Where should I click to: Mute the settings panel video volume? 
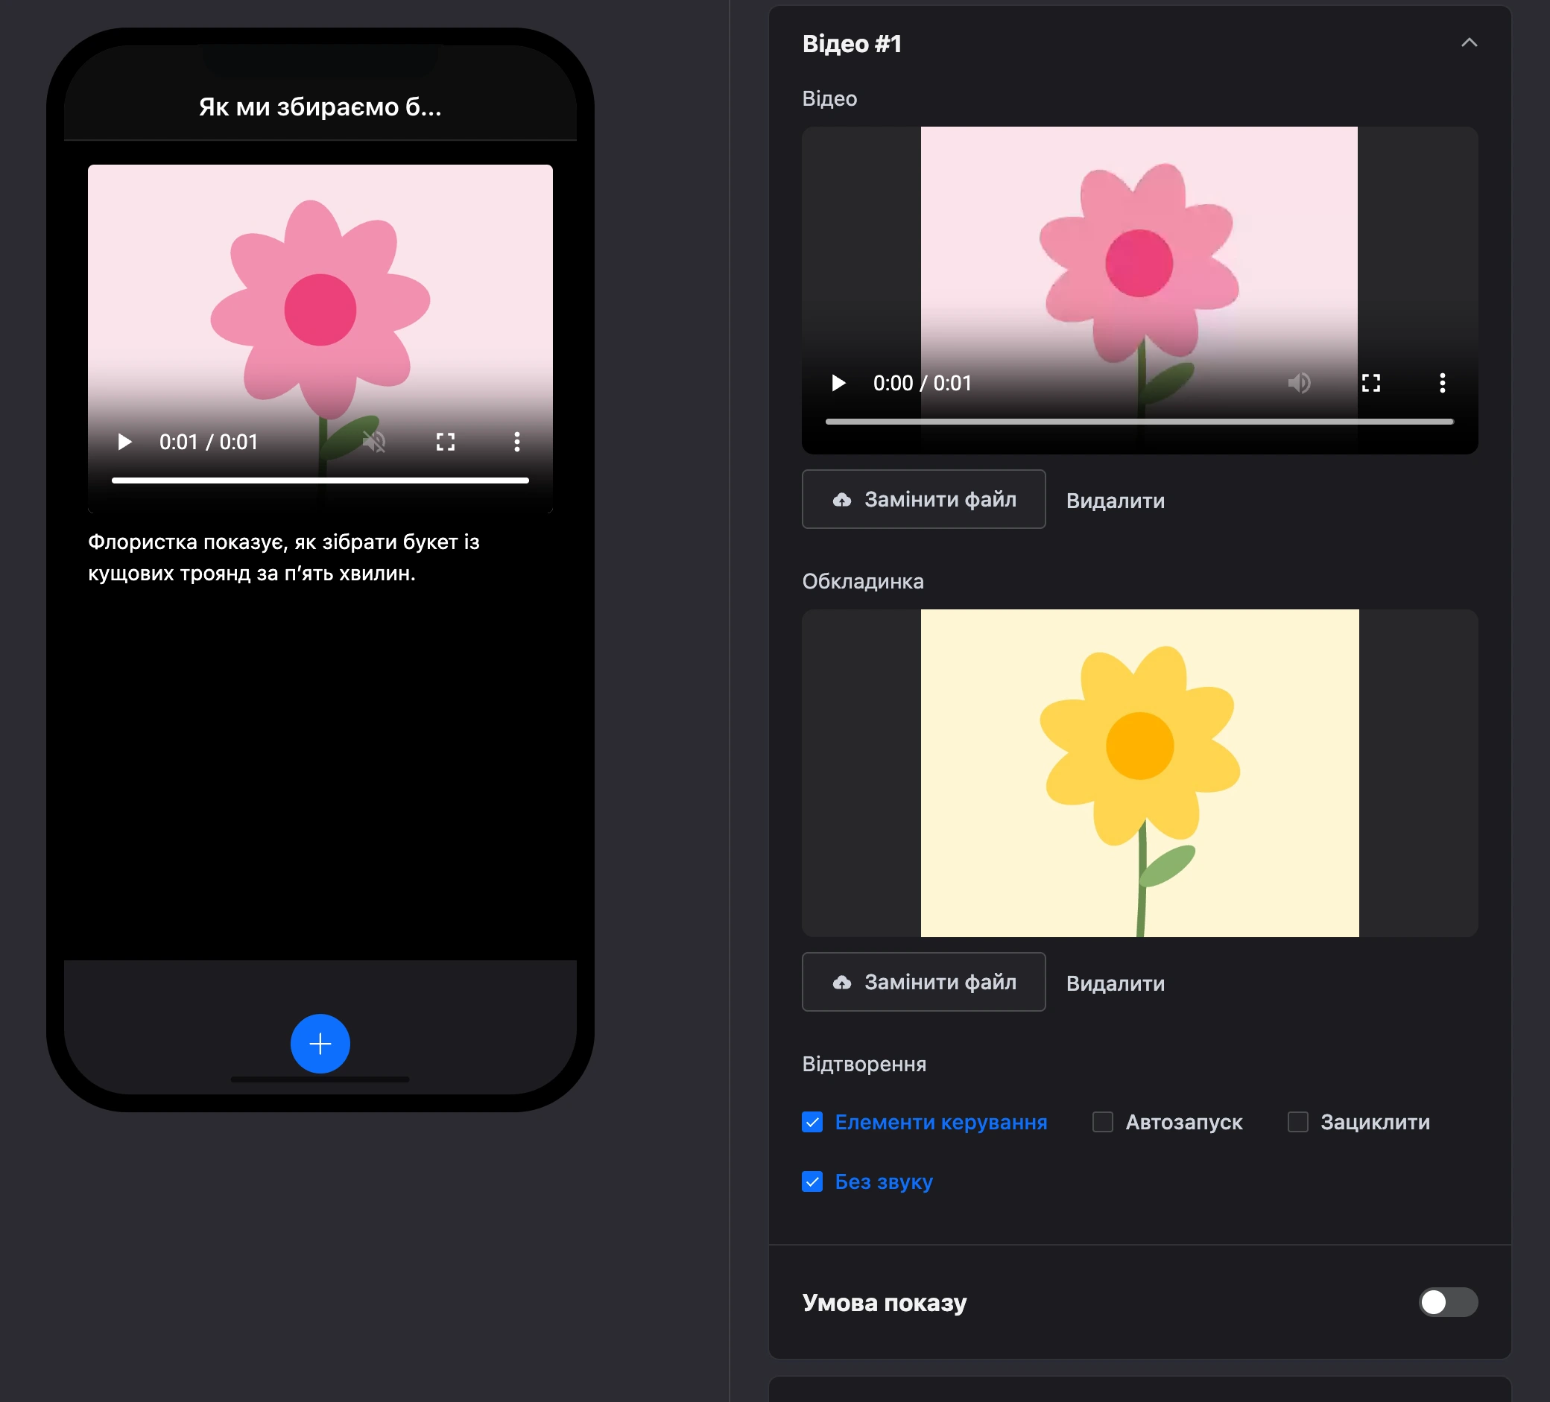(x=1300, y=383)
